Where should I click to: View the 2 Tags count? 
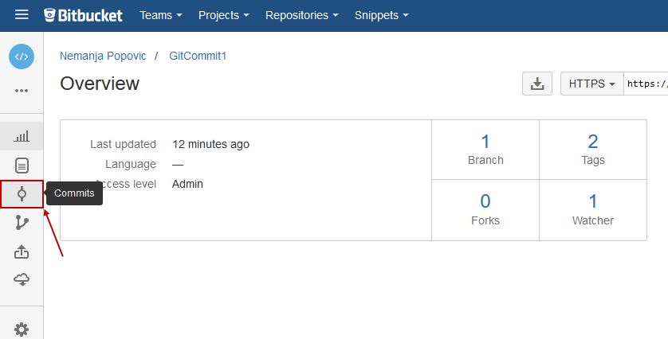593,149
